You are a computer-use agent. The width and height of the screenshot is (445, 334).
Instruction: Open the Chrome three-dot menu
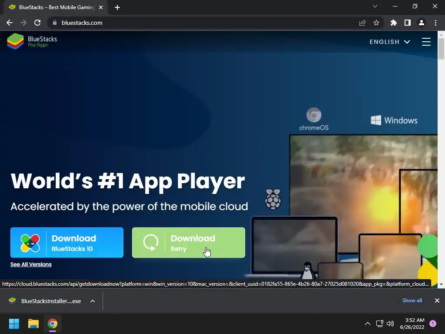tap(435, 23)
